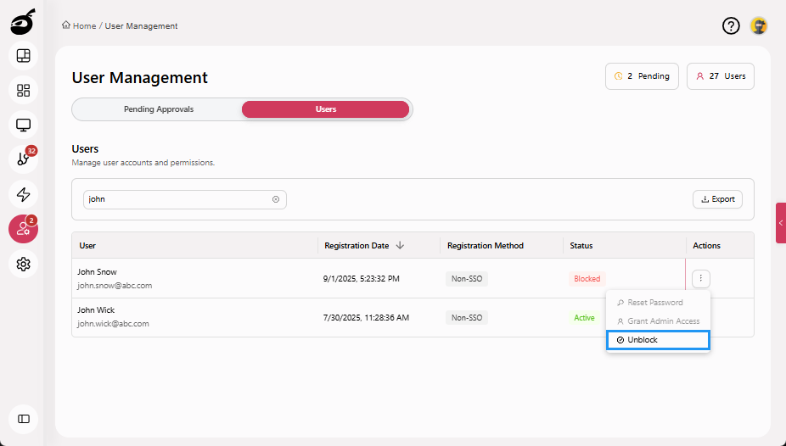Viewport: 786px width, 446px height.
Task: Click the Non-SSO badge in John Wick's row
Action: pos(467,318)
